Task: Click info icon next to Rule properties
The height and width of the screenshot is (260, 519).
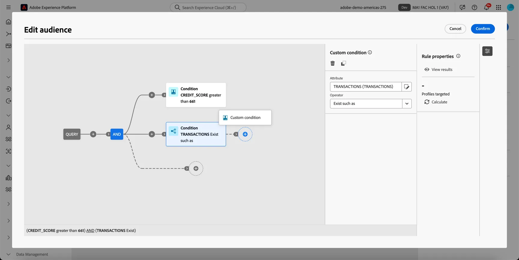Action: 458,56
